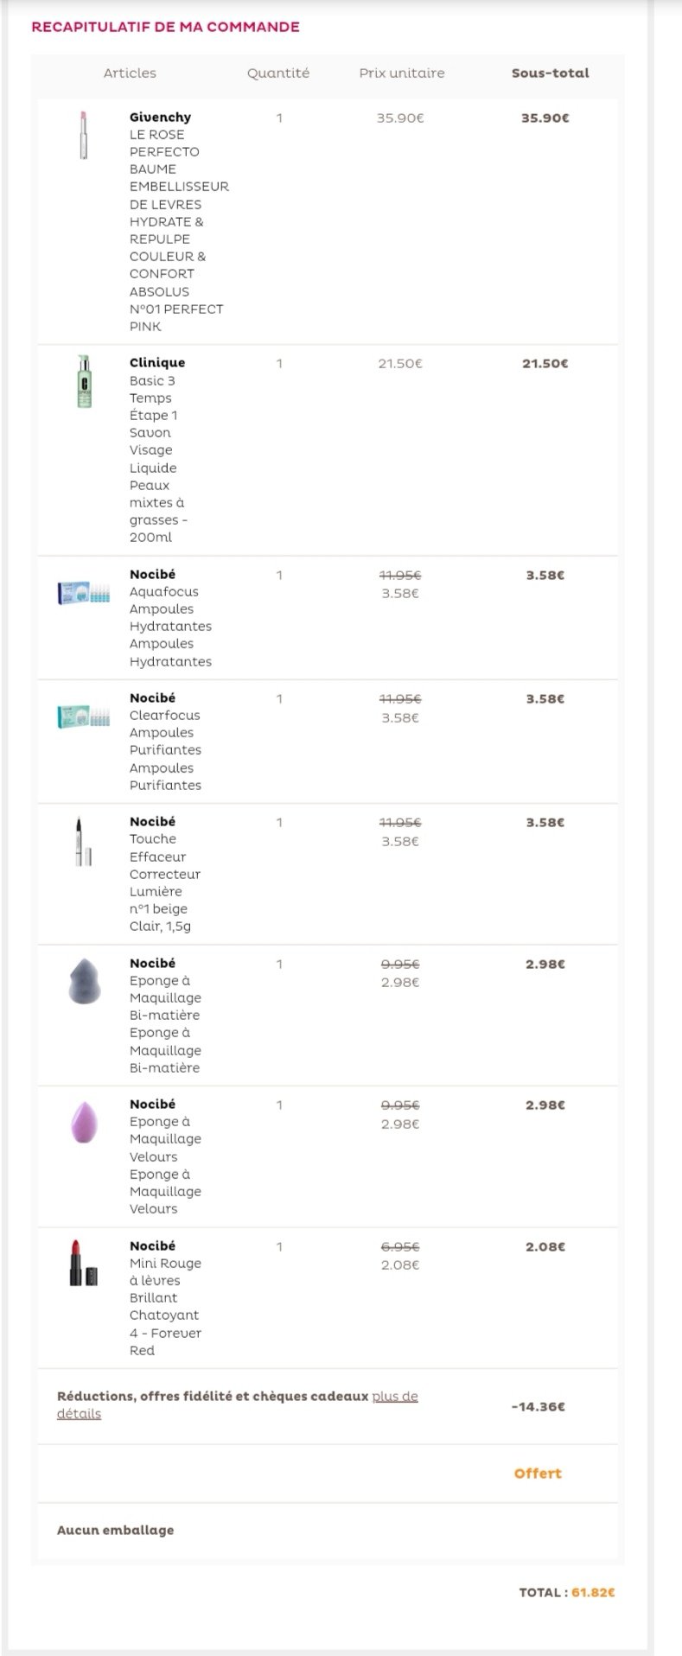Screen dimensions: 682x1656
Task: Click the total amount 61.82€
Action: pyautogui.click(x=593, y=1591)
